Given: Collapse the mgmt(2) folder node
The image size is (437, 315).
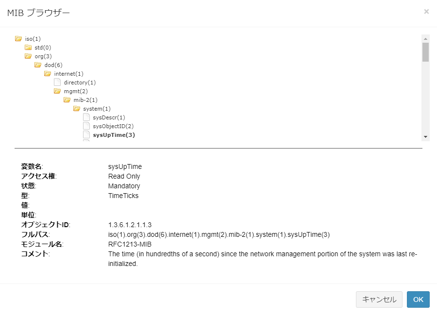Looking at the screenshot, I should click(x=57, y=91).
